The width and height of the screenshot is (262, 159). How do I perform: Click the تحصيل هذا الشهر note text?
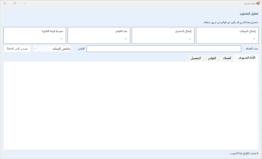(231, 22)
